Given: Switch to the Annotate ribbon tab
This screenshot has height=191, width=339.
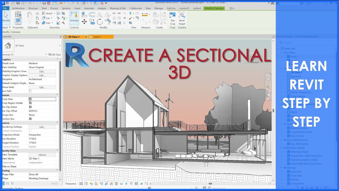Looking at the screenshot, I should tap(89, 8).
